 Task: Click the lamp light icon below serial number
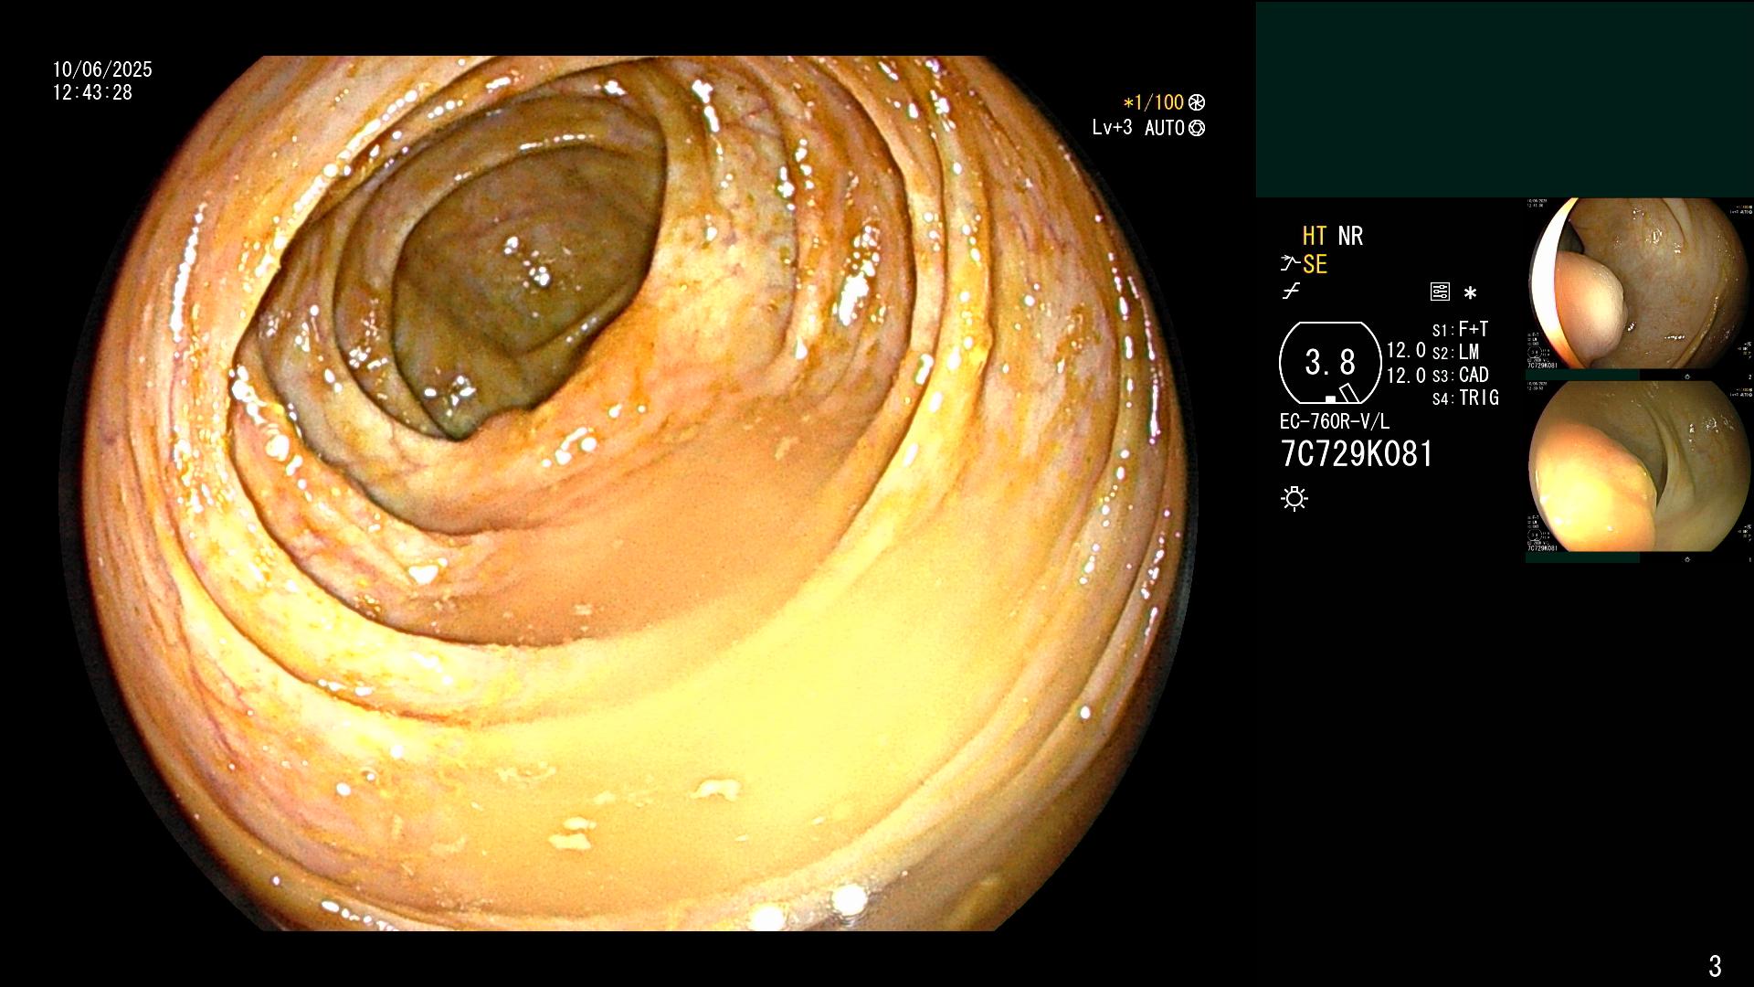[1294, 498]
